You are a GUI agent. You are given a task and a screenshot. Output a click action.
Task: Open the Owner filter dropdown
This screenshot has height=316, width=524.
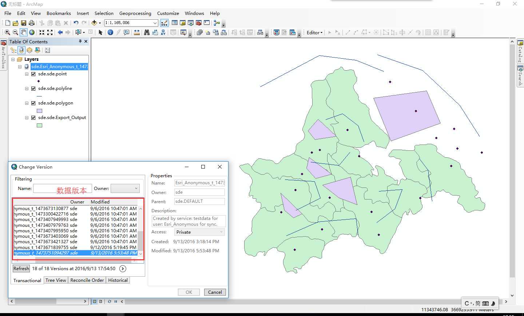125,188
